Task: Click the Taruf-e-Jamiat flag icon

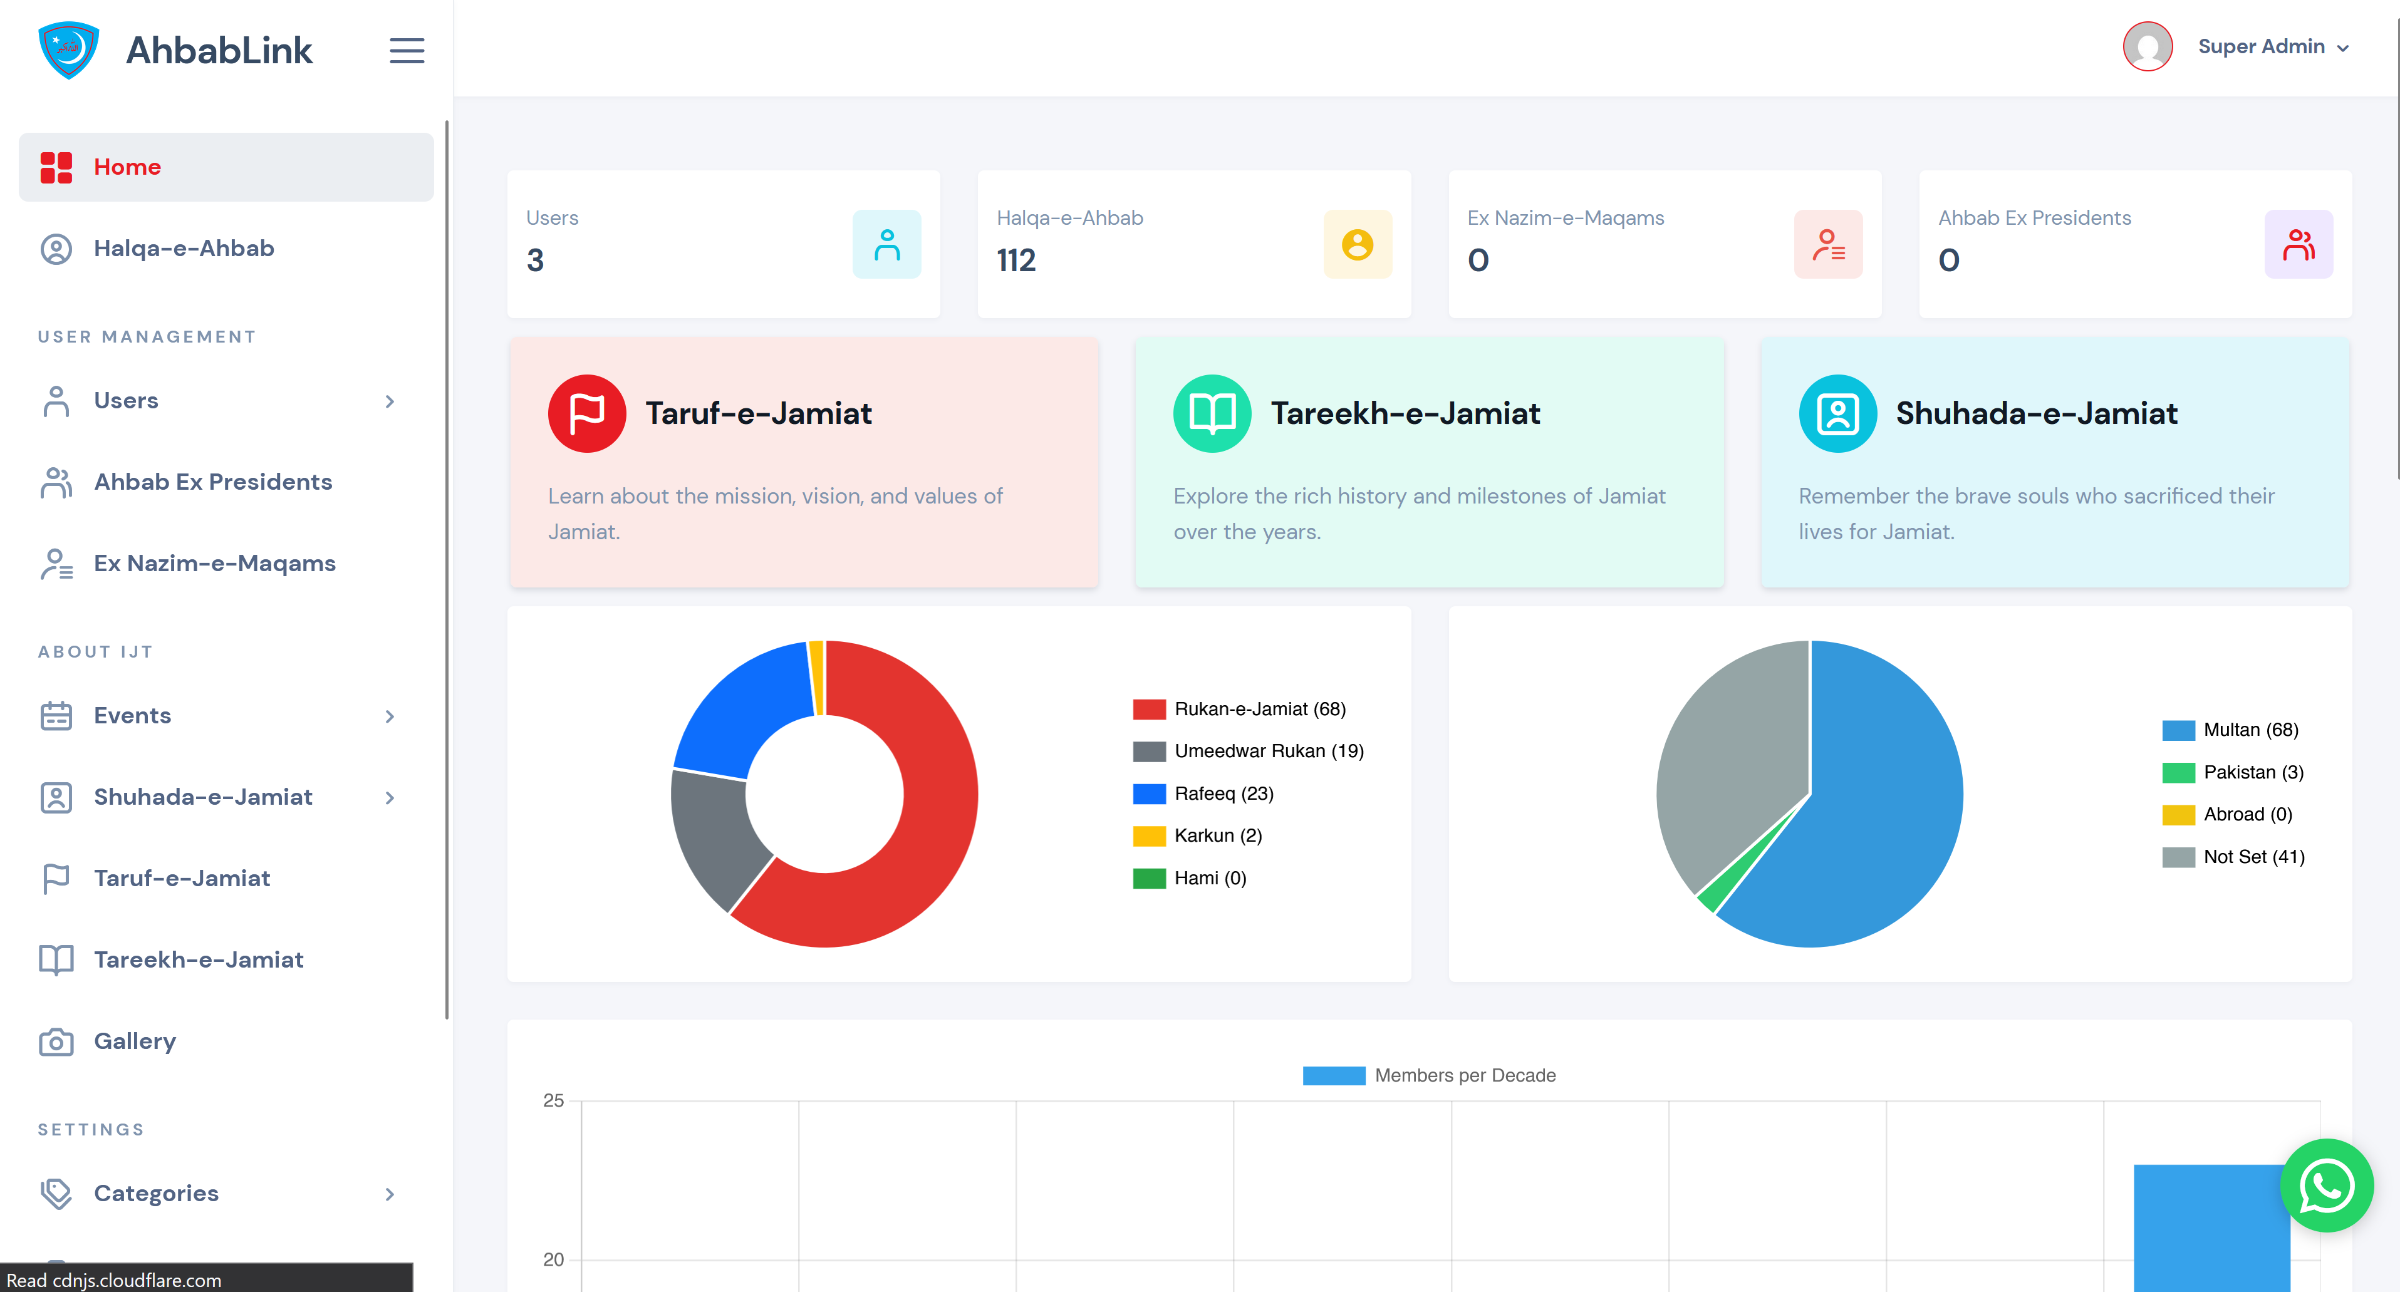Action: (587, 413)
